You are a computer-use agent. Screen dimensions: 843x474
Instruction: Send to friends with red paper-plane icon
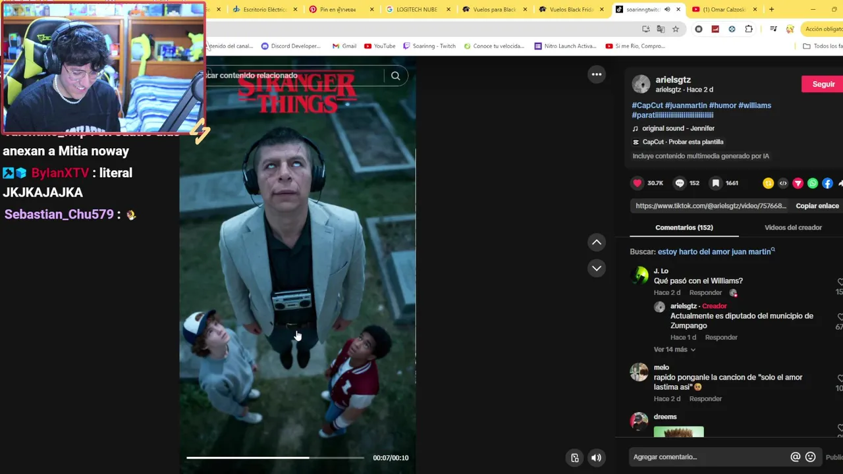tap(798, 184)
